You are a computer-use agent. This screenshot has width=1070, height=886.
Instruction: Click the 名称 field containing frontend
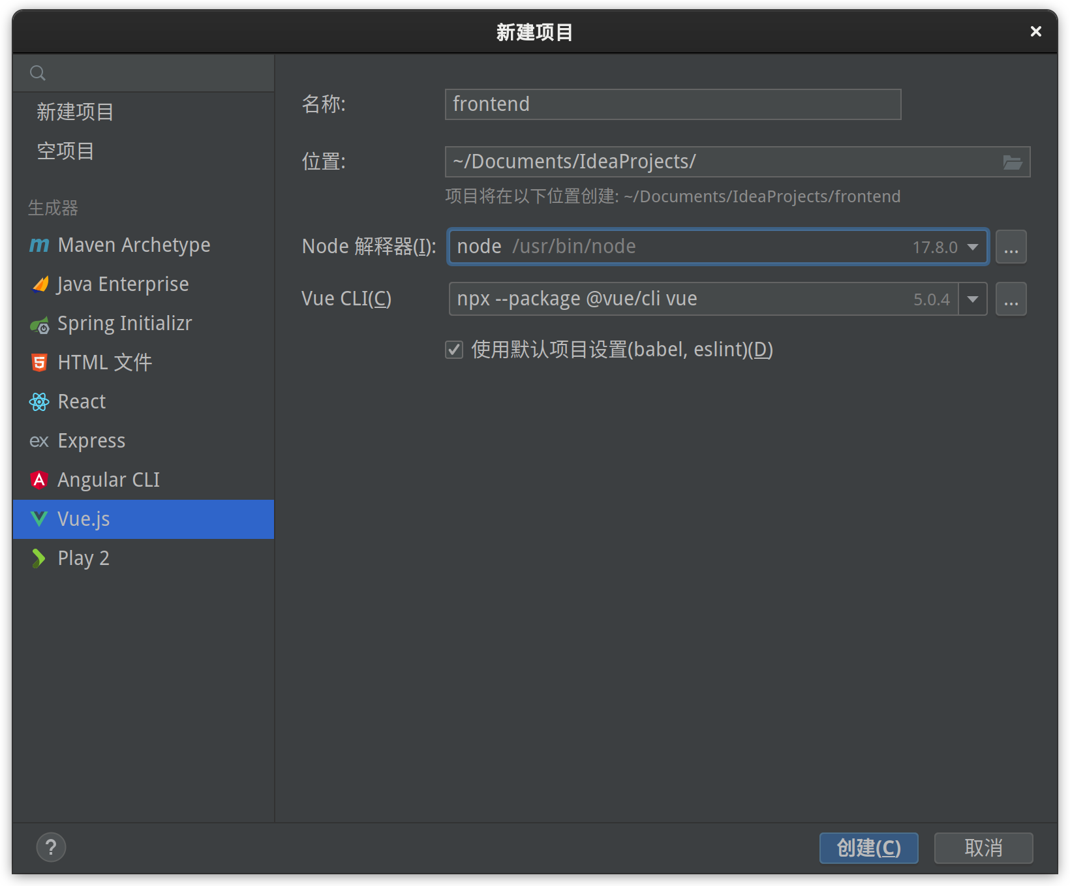tap(673, 104)
